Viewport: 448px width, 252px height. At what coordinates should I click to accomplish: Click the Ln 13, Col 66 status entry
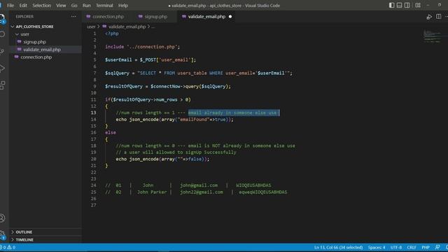pos(338,247)
